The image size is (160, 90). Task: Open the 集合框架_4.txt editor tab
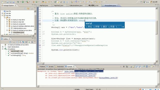click(x=93, y=5)
